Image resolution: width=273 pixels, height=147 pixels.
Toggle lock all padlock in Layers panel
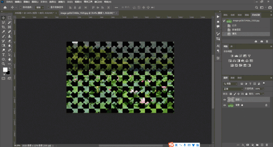pyautogui.click(x=246, y=94)
